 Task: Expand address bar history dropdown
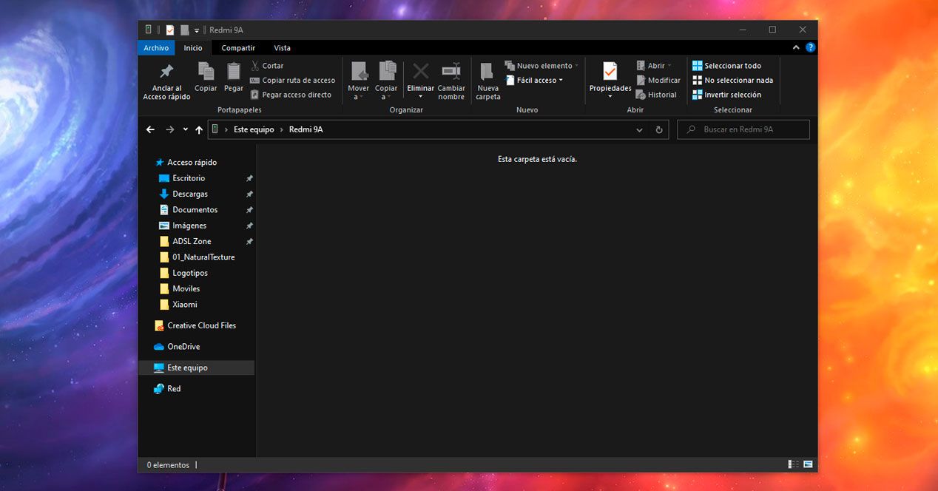640,129
